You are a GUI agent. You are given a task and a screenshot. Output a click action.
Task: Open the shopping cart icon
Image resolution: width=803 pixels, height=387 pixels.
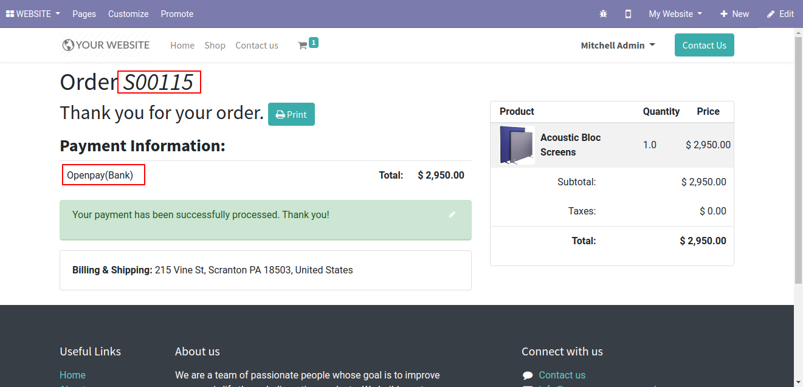(302, 46)
